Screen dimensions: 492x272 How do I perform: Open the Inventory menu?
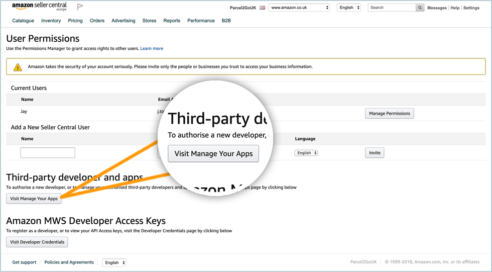51,21
